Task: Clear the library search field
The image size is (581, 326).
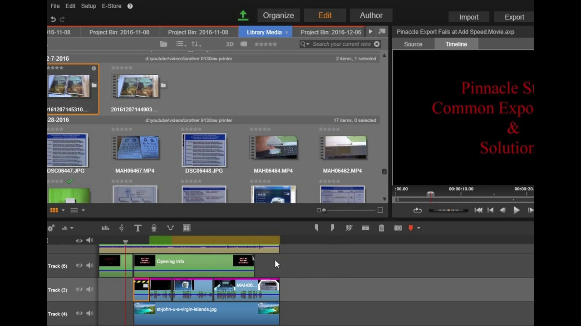Action: (x=377, y=44)
